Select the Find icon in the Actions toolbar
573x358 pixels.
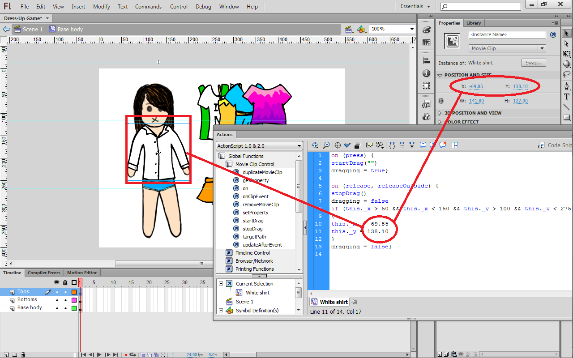pyautogui.click(x=326, y=145)
